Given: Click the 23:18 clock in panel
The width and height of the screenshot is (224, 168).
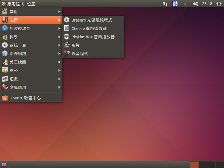Looking at the screenshot, I should pos(207,4).
